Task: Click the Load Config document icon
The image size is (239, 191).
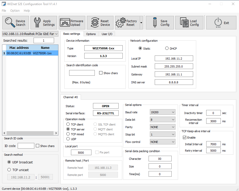Action: click(184, 23)
